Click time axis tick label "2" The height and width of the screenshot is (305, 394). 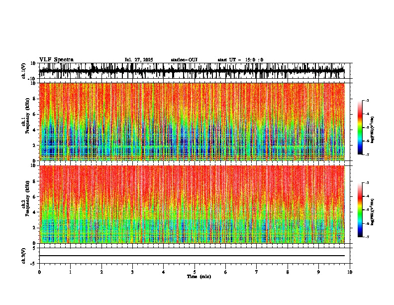(101, 272)
